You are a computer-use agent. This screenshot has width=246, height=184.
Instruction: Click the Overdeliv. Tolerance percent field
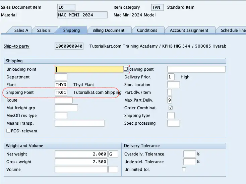click(x=189, y=154)
